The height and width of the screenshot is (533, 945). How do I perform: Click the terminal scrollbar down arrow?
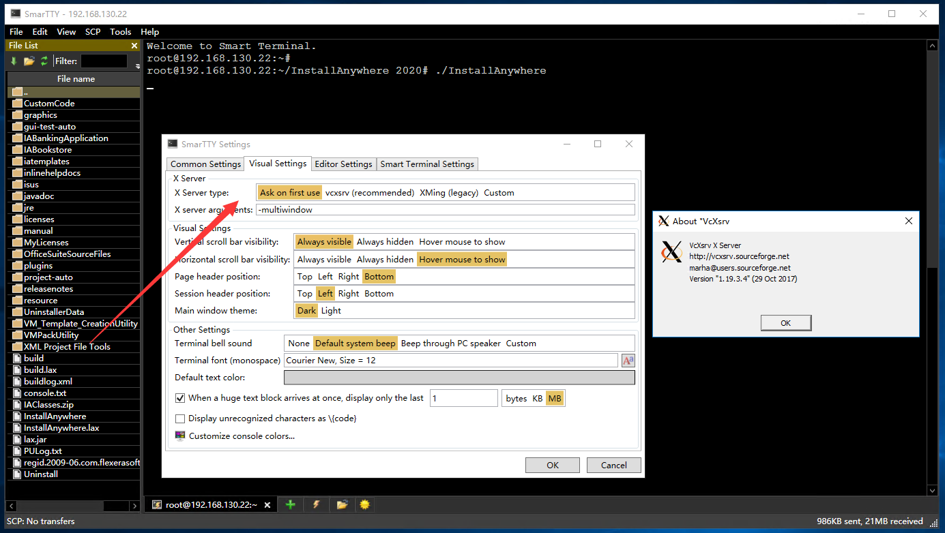(932, 490)
